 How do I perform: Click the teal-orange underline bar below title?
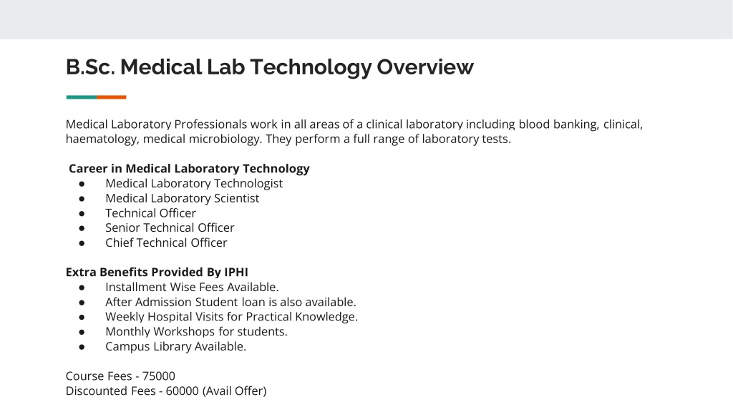point(97,97)
